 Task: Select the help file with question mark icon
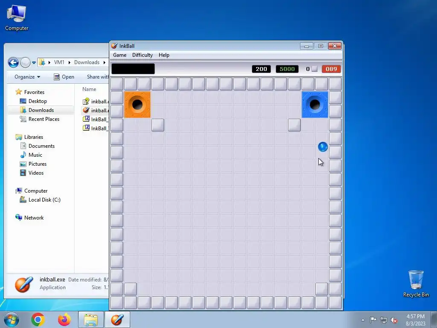click(95, 102)
